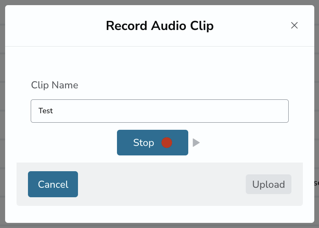
Task: Dismiss the modal using the X icon
Action: pyautogui.click(x=294, y=26)
